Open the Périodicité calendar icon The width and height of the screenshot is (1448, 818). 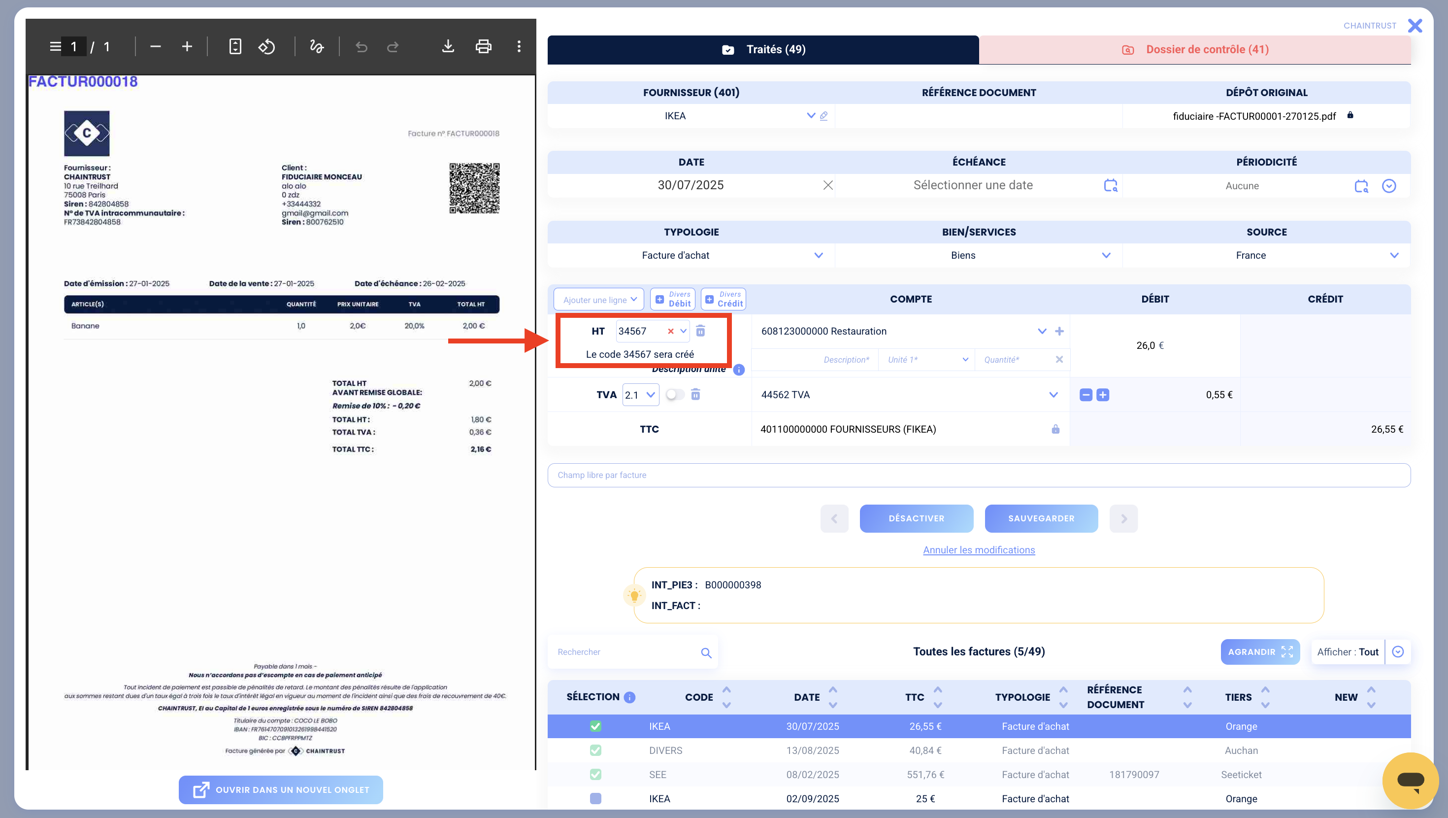1361,186
